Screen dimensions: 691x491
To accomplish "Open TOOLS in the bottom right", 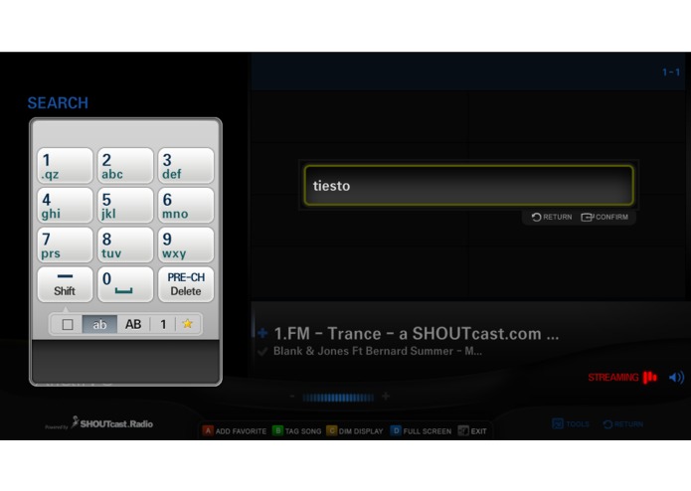I will [571, 424].
